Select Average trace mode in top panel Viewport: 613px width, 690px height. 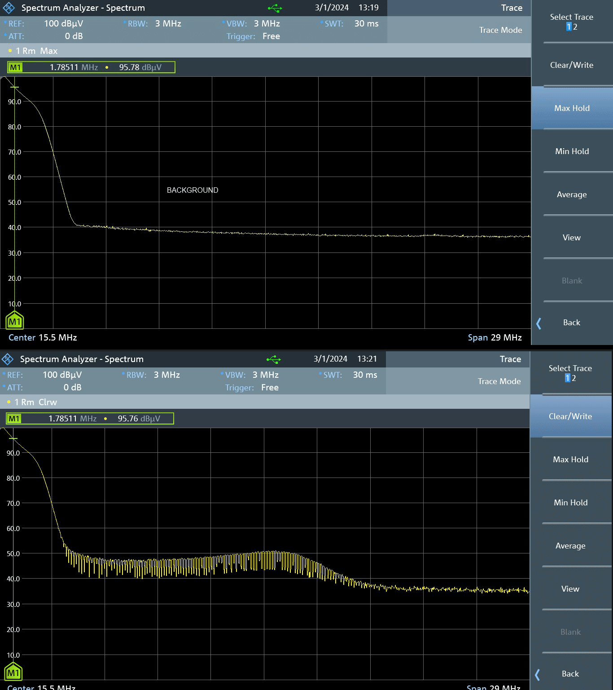coord(572,195)
